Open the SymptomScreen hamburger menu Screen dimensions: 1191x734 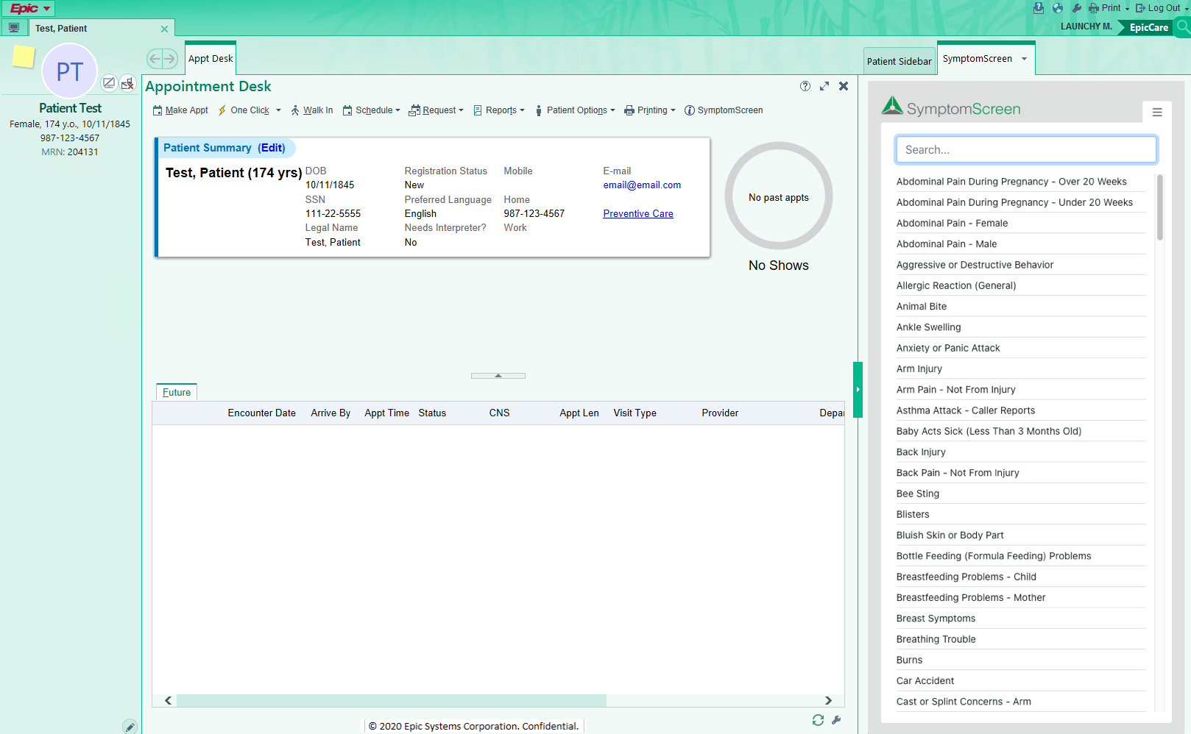[x=1156, y=113]
